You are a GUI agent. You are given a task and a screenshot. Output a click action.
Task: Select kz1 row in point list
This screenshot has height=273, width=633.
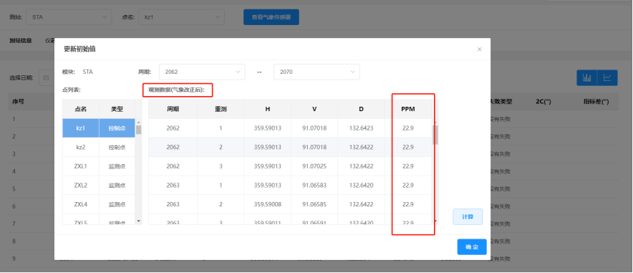99,128
